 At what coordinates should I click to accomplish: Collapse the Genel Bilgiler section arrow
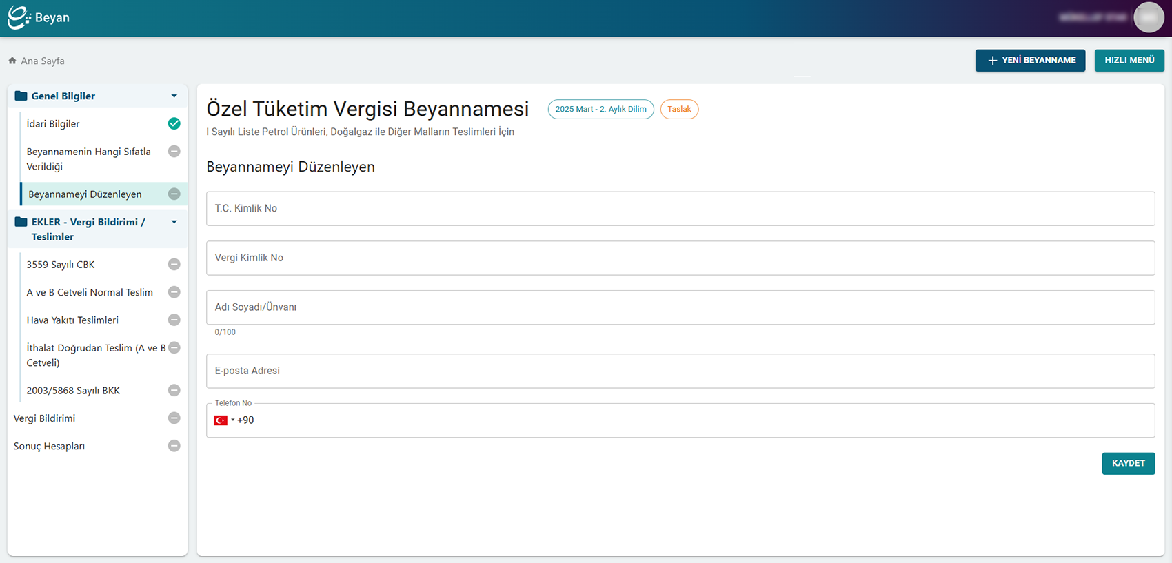click(x=174, y=96)
